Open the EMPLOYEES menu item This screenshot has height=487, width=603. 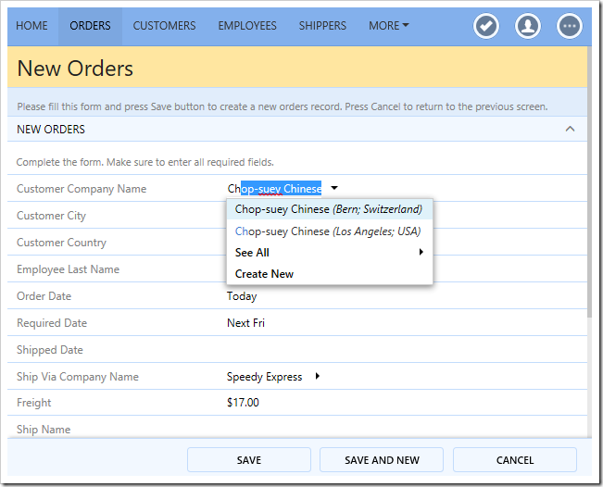click(x=247, y=26)
